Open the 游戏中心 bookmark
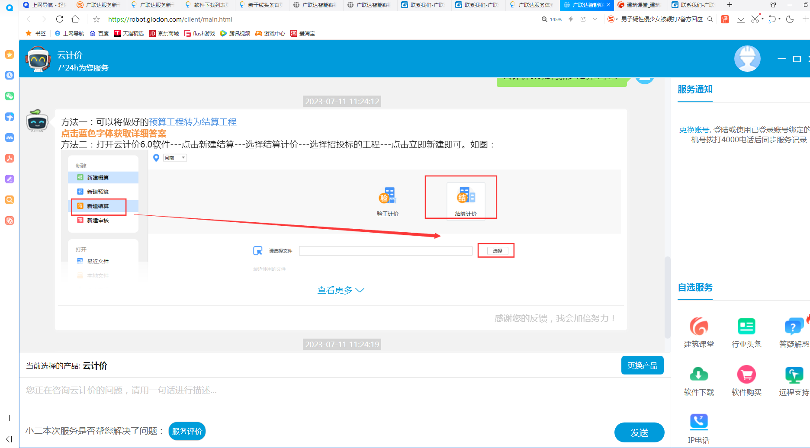The height and width of the screenshot is (448, 810). pyautogui.click(x=270, y=33)
